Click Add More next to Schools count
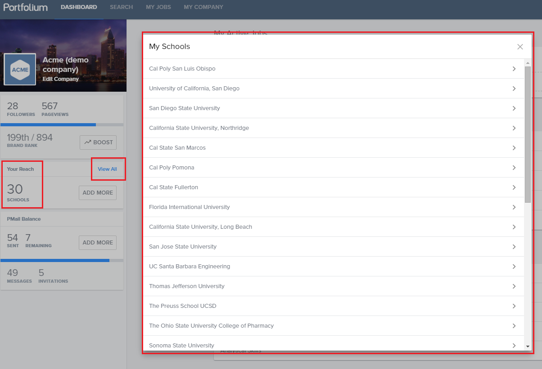The height and width of the screenshot is (369, 542). pyautogui.click(x=98, y=193)
